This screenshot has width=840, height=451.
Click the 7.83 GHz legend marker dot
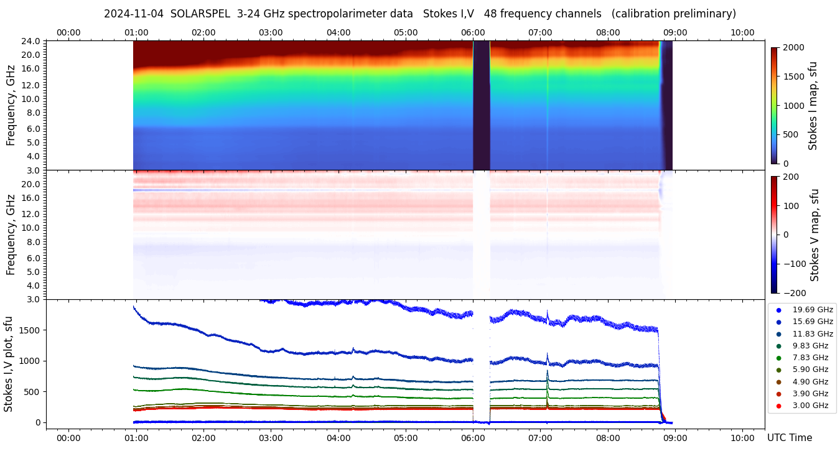[x=778, y=358]
